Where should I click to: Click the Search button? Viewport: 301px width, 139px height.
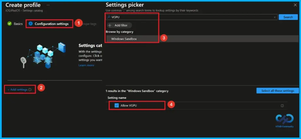pos(288,17)
